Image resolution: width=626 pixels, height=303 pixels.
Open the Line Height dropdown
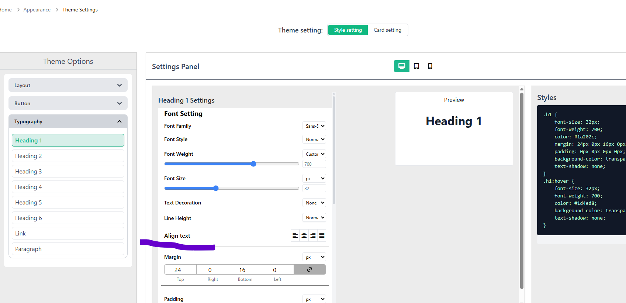coord(314,217)
